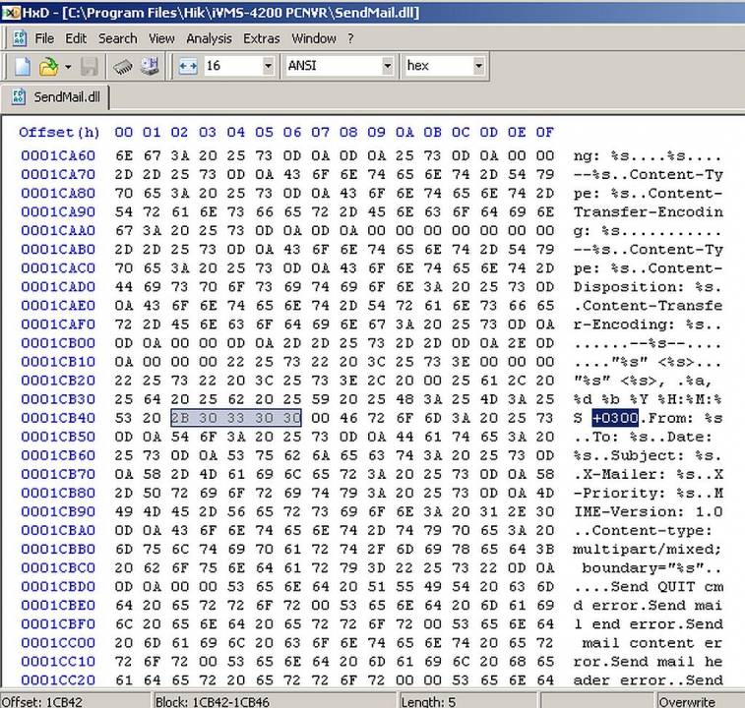Click the 'boundary="%s"..' decoded text
Viewport: 745px width, 708px height.
(652, 568)
